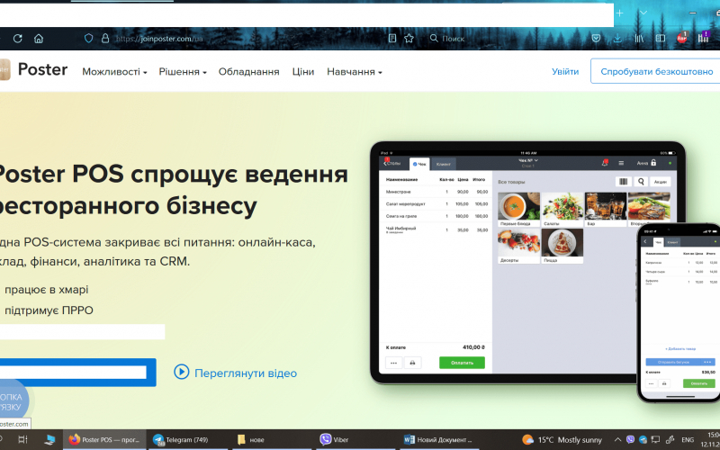
Task: Open the Adblock Plus extension icon
Action: tap(682, 38)
